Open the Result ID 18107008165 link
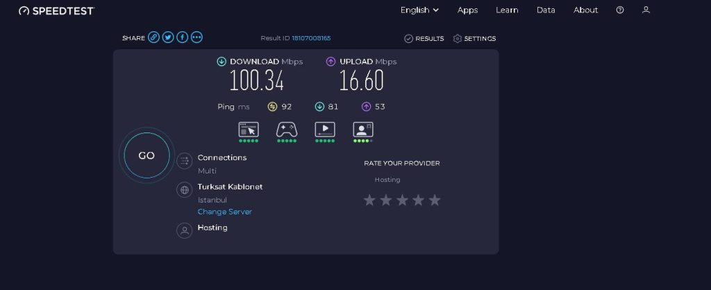 pos(311,38)
